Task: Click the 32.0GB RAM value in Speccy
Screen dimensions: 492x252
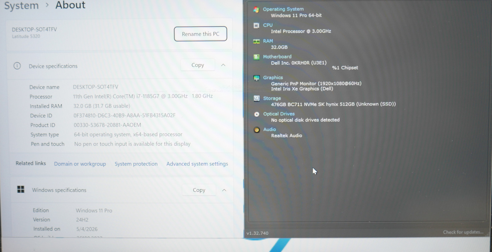Action: point(279,47)
